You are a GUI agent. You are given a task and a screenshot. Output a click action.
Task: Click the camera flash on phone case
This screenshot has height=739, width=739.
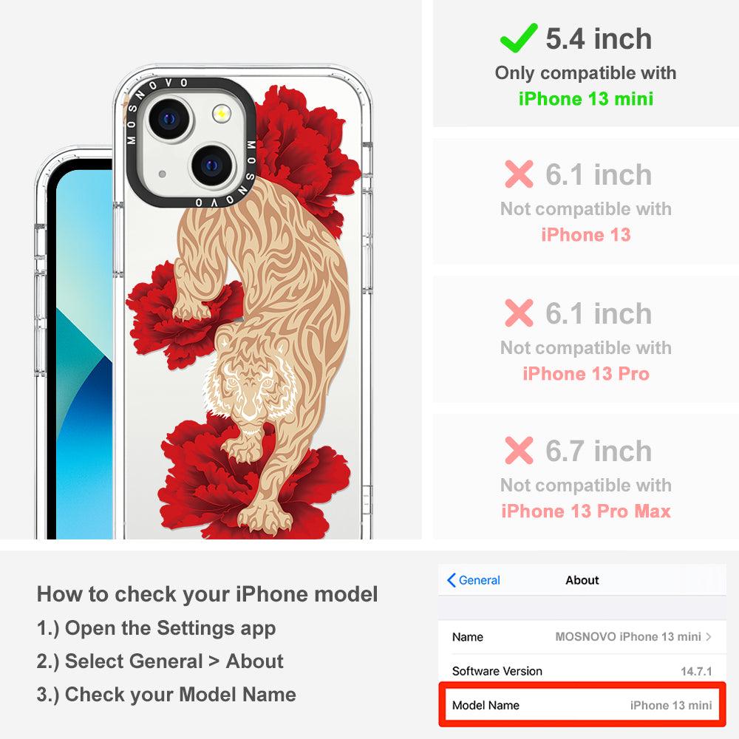221,114
